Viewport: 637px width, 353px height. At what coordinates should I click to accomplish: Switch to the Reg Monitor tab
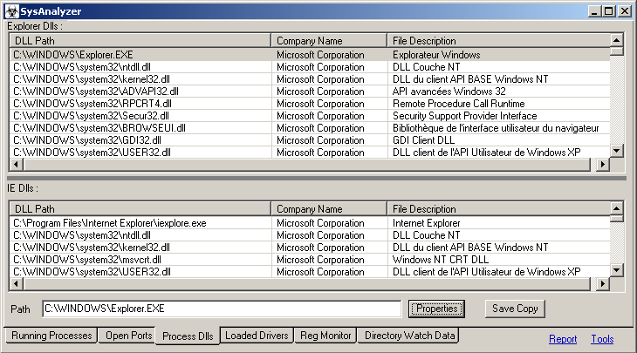click(x=325, y=336)
